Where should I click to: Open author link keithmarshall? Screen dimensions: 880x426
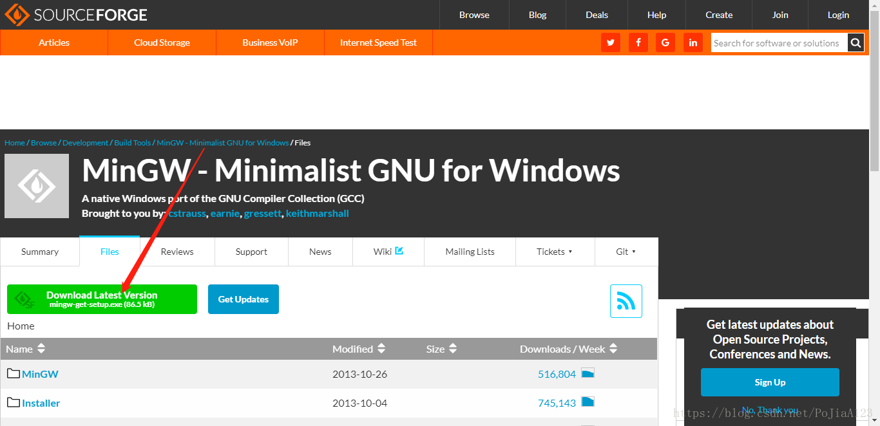(318, 213)
